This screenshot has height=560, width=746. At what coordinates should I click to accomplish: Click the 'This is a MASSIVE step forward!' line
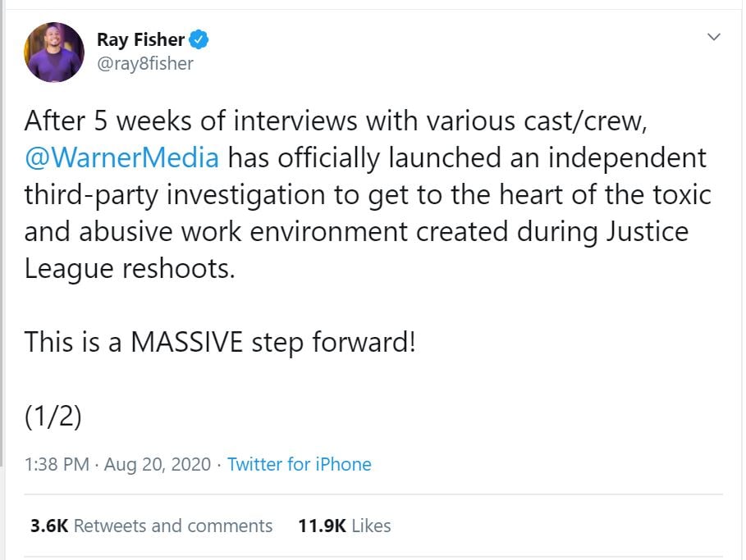[x=220, y=341]
